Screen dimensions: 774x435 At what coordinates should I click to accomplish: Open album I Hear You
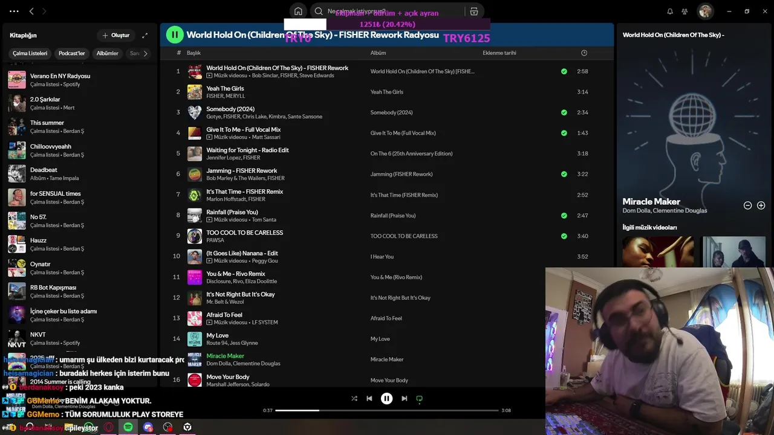pyautogui.click(x=382, y=257)
